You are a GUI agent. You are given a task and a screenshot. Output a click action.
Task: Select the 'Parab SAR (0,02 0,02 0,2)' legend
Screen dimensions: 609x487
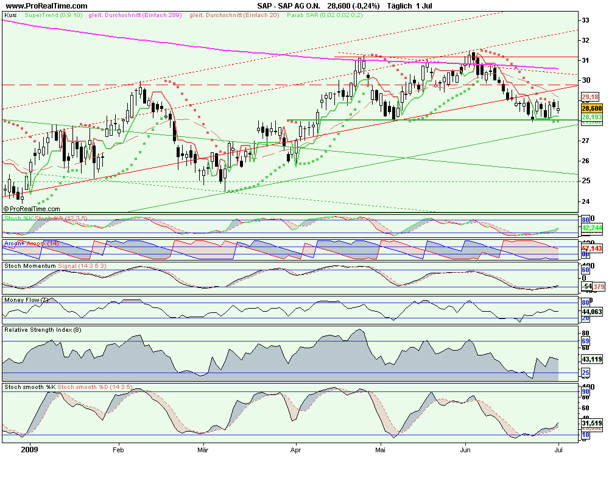pos(325,15)
